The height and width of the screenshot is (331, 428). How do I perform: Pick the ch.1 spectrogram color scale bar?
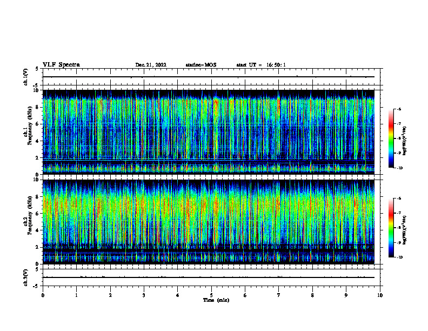click(x=391, y=138)
